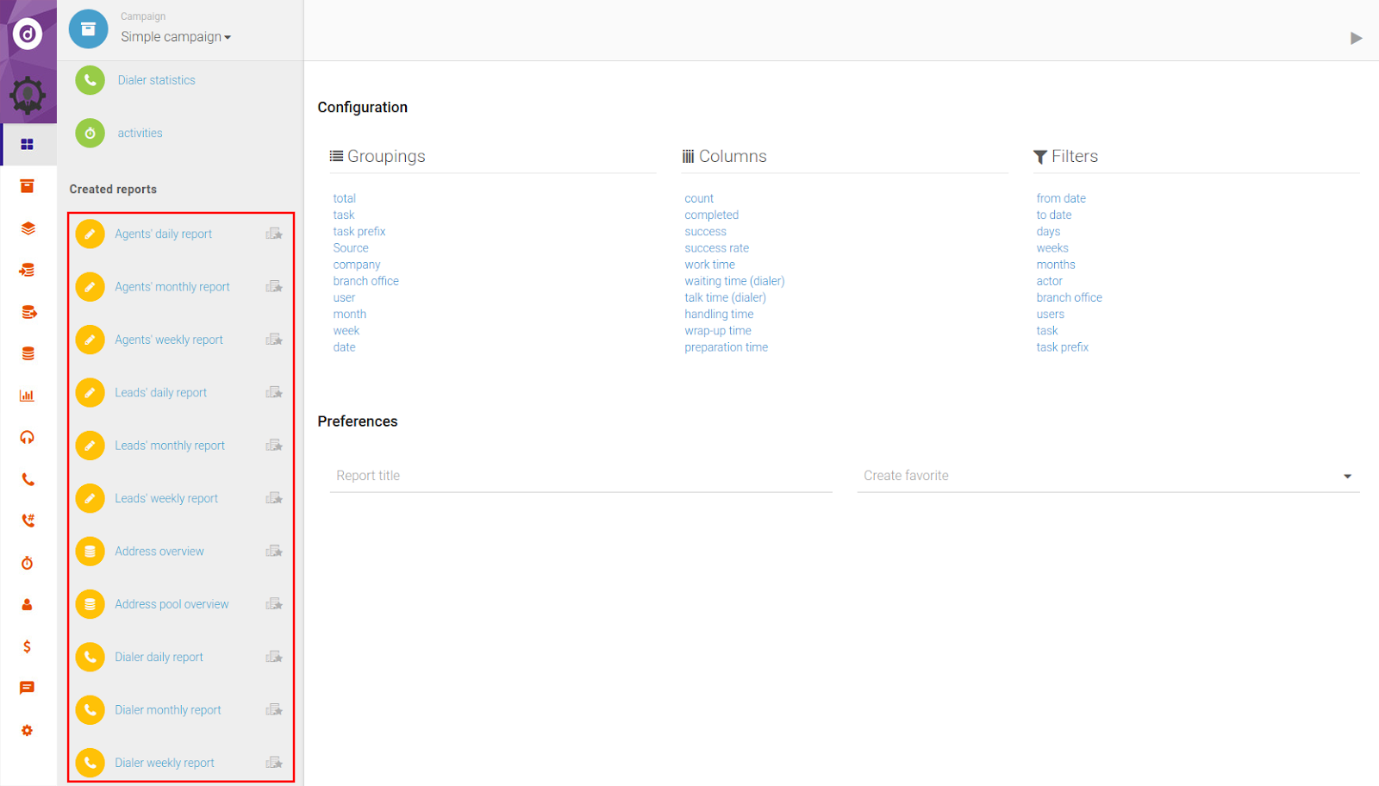Open the activities section
The height and width of the screenshot is (786, 1379).
pyautogui.click(x=140, y=133)
